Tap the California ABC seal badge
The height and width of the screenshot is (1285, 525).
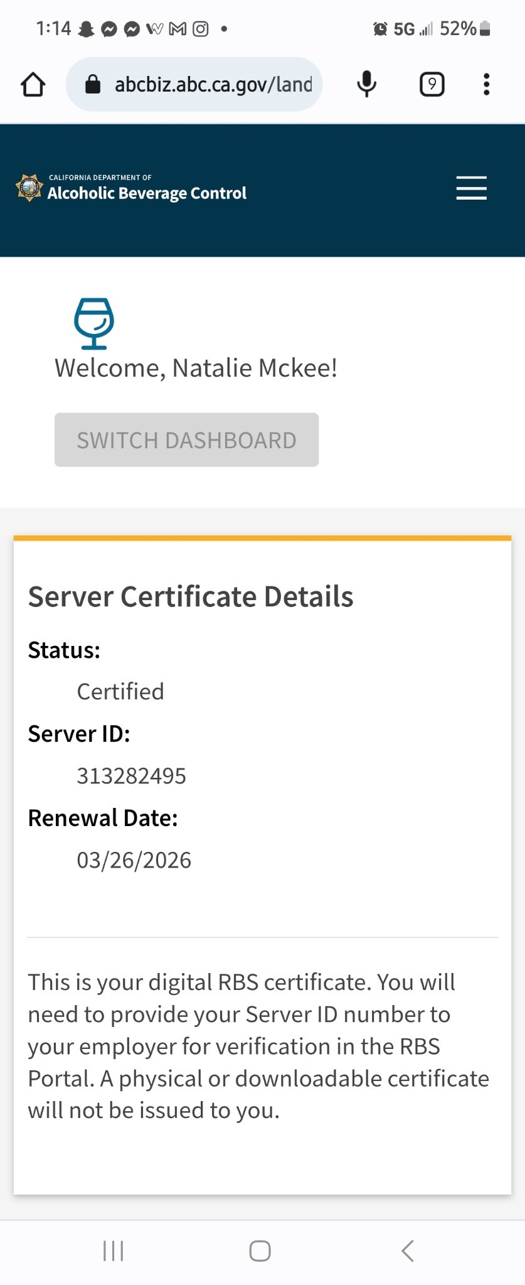[29, 188]
